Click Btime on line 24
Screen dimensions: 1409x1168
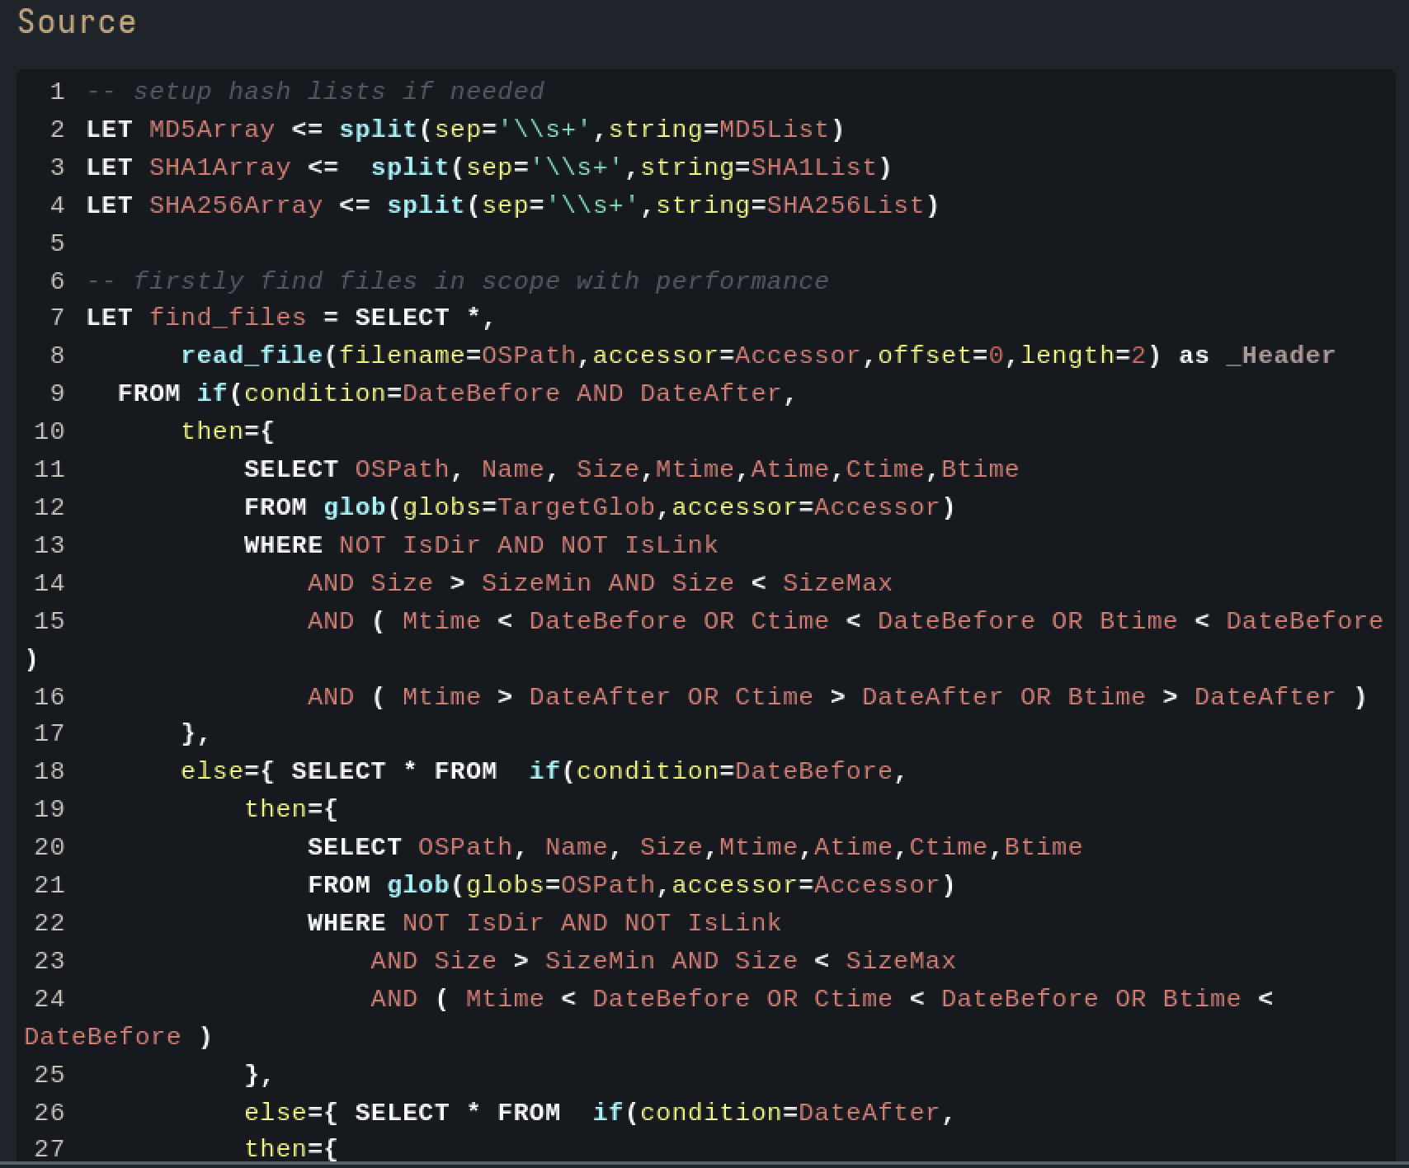click(x=1202, y=999)
